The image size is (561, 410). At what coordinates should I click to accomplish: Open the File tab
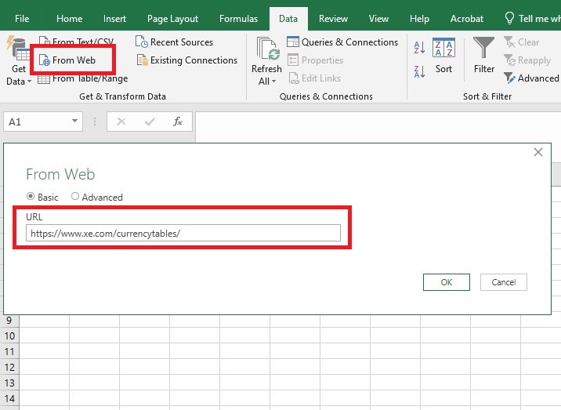coord(22,19)
